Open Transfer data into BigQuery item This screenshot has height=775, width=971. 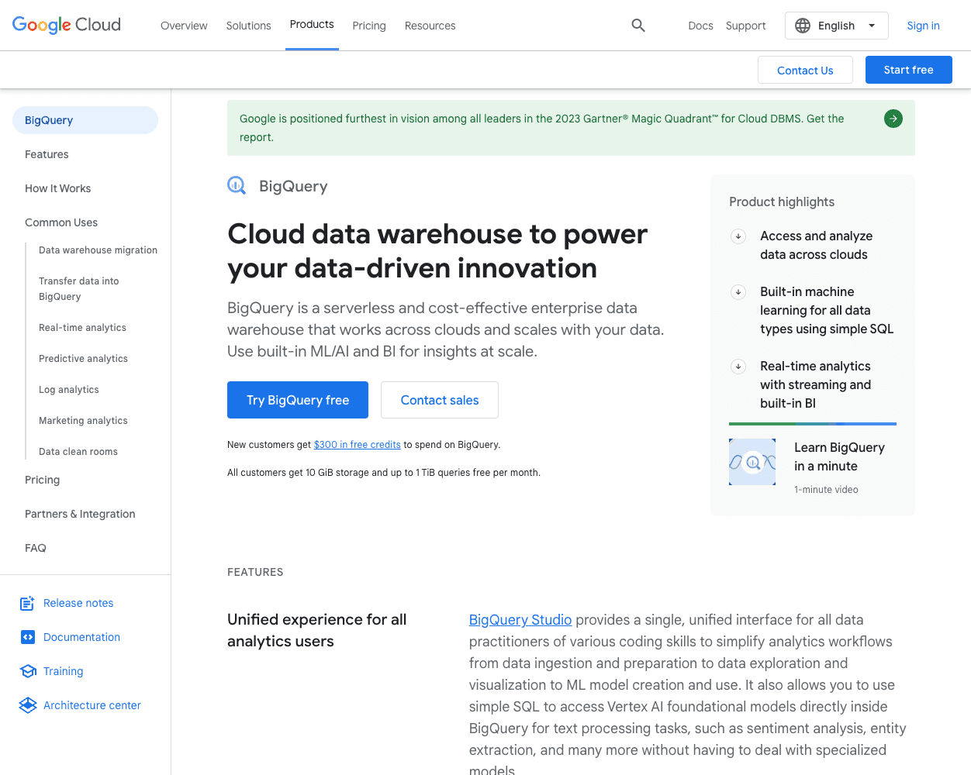coord(79,289)
